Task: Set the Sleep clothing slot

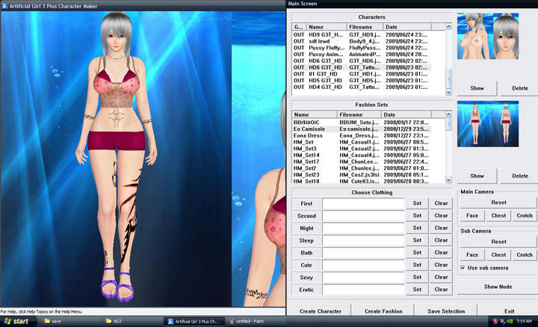Action: pyautogui.click(x=417, y=240)
